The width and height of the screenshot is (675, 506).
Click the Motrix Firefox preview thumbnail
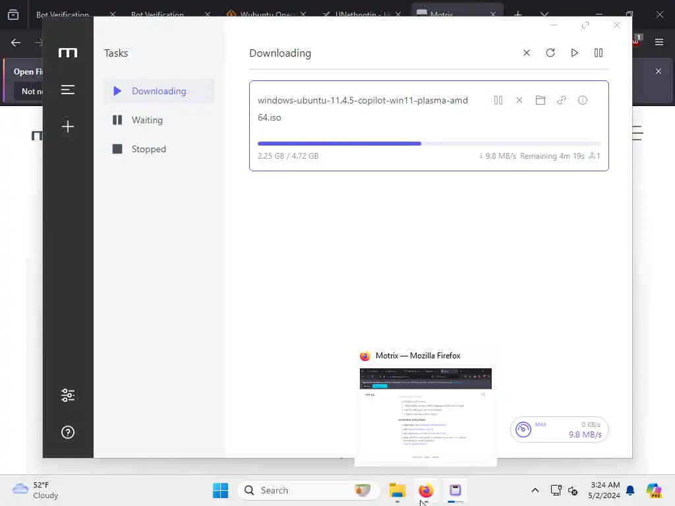click(x=425, y=414)
